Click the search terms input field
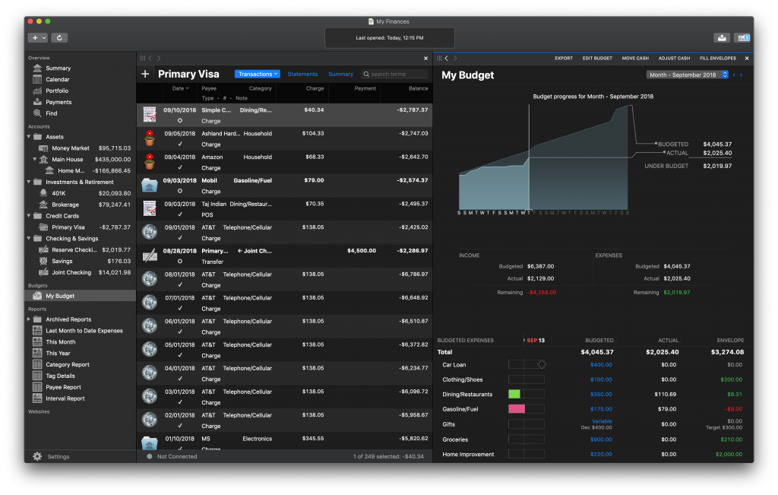 398,75
